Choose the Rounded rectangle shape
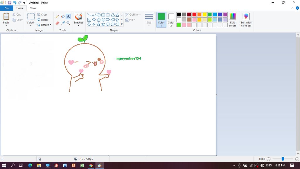 point(108,15)
